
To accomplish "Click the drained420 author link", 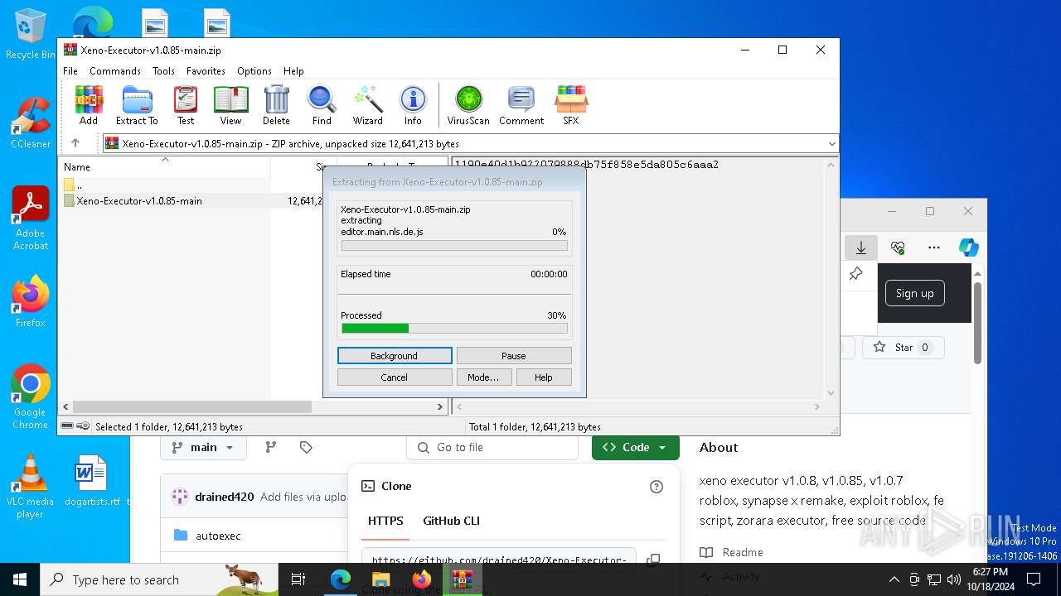I will 224,497.
